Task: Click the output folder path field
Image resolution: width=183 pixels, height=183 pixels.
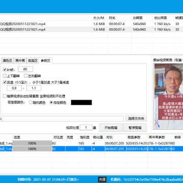Action: point(62,118)
